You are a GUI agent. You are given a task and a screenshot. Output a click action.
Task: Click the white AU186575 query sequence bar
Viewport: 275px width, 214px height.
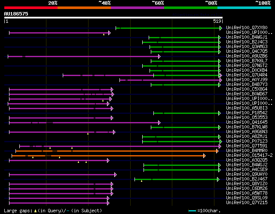[x=113, y=18]
